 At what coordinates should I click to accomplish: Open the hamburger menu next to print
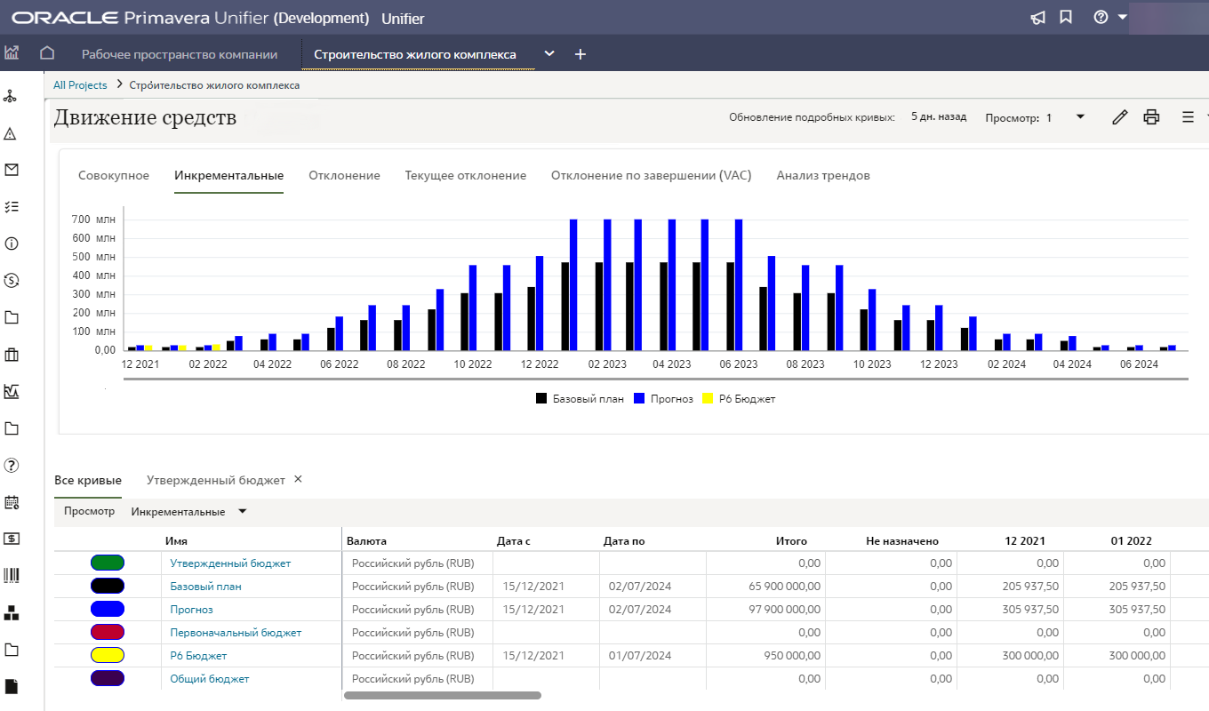(x=1187, y=117)
